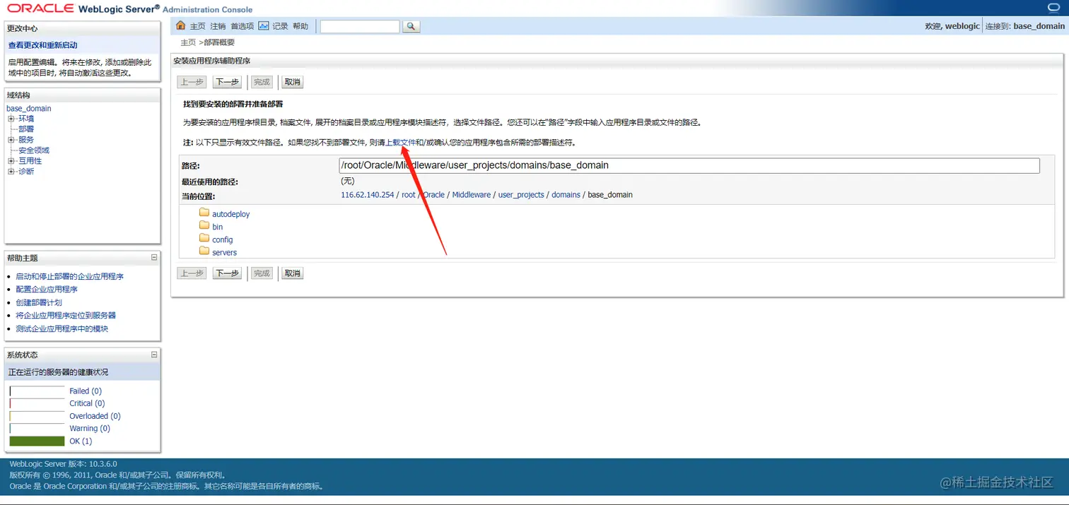Viewport: 1069px width, 505px height.
Task: Expand the 互用性 tree node
Action: tap(11, 161)
